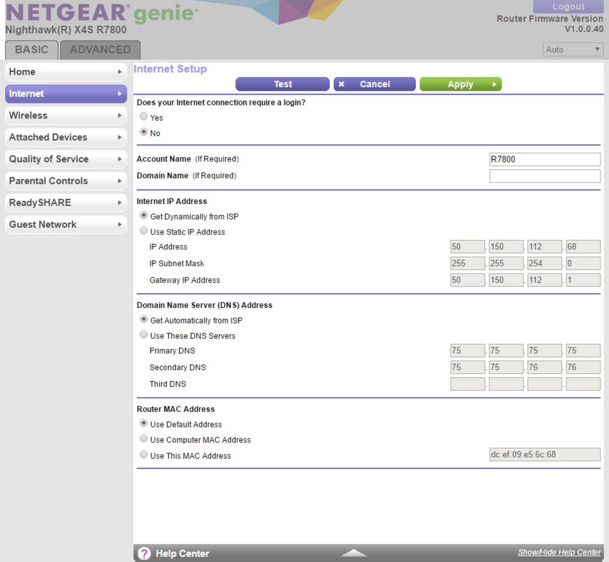Open the Guest Network section

point(66,224)
